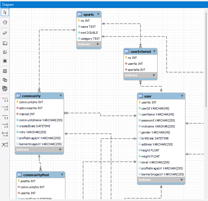
Task: Select 'name TEXT' column in sports
Action: pyautogui.click(x=89, y=27)
